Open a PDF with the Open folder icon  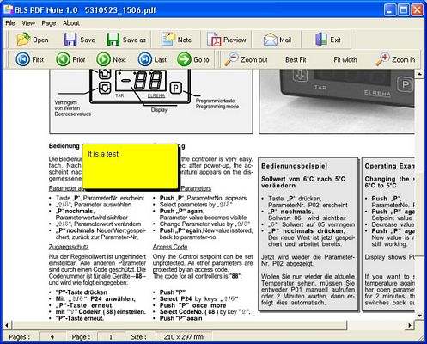click(x=23, y=40)
